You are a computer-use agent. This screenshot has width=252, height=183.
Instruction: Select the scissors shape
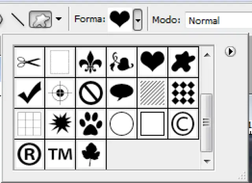(29, 62)
